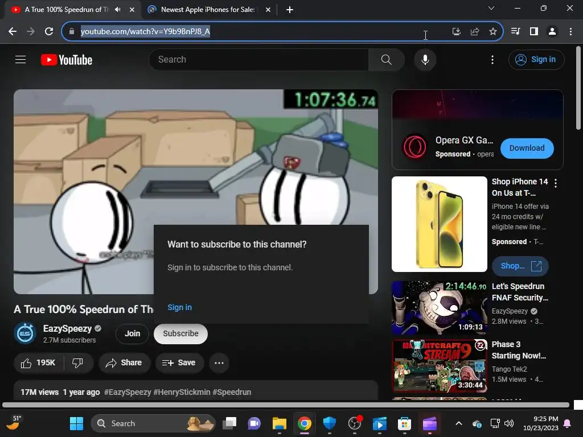The height and width of the screenshot is (437, 583).
Task: Open volume control in system tray
Action: (x=508, y=423)
